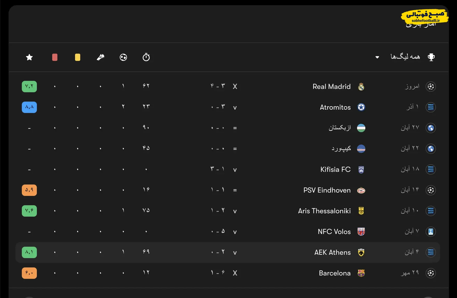Image resolution: width=457 pixels, height=298 pixels.
Task: Click the star rating column icon
Action: point(29,57)
